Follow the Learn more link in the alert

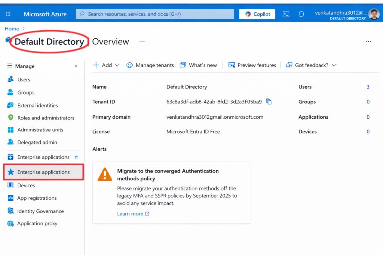[x=133, y=214]
